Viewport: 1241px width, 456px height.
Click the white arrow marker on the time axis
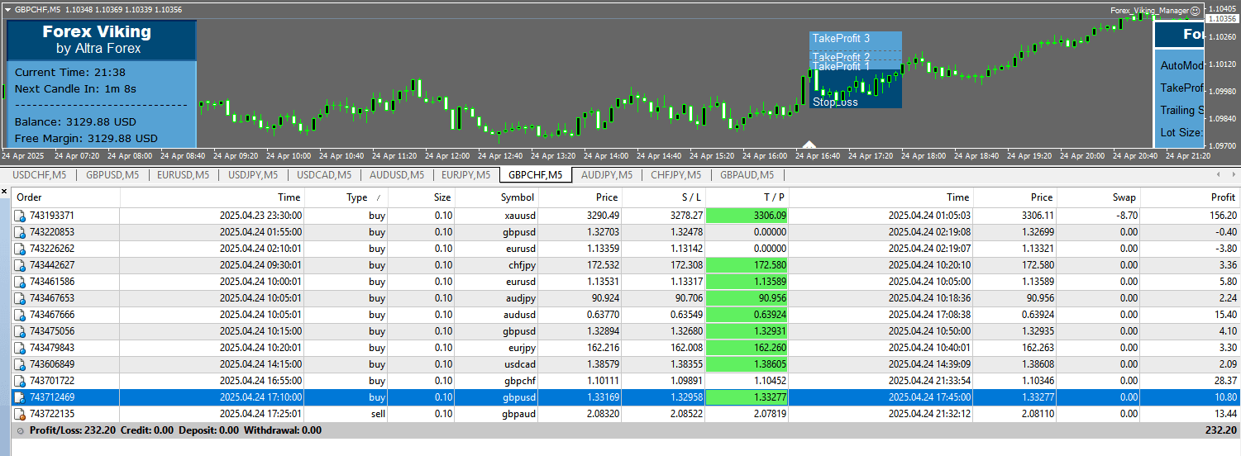(x=809, y=145)
